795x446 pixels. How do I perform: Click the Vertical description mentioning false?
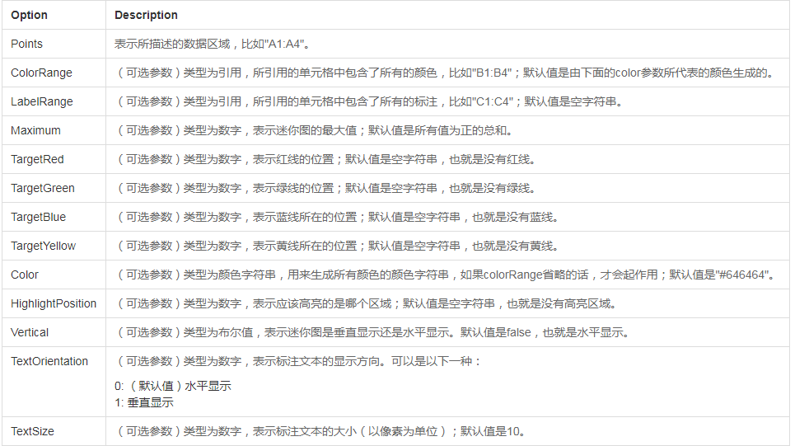point(373,333)
